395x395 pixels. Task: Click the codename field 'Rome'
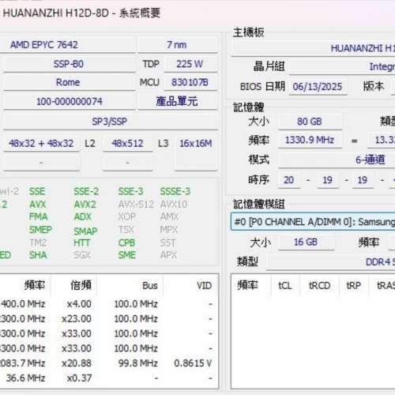point(69,82)
